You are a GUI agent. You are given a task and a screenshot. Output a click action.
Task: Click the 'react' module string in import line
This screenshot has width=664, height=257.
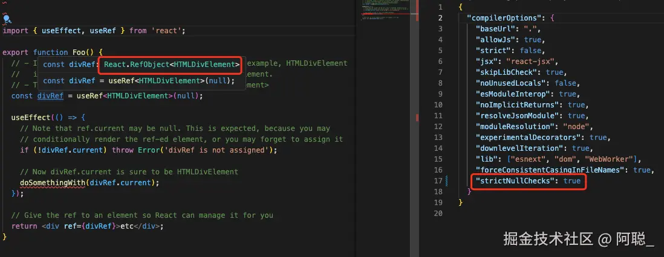pos(166,31)
